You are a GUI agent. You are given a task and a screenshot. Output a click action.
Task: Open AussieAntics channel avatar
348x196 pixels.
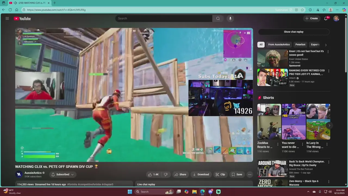tap(19, 174)
